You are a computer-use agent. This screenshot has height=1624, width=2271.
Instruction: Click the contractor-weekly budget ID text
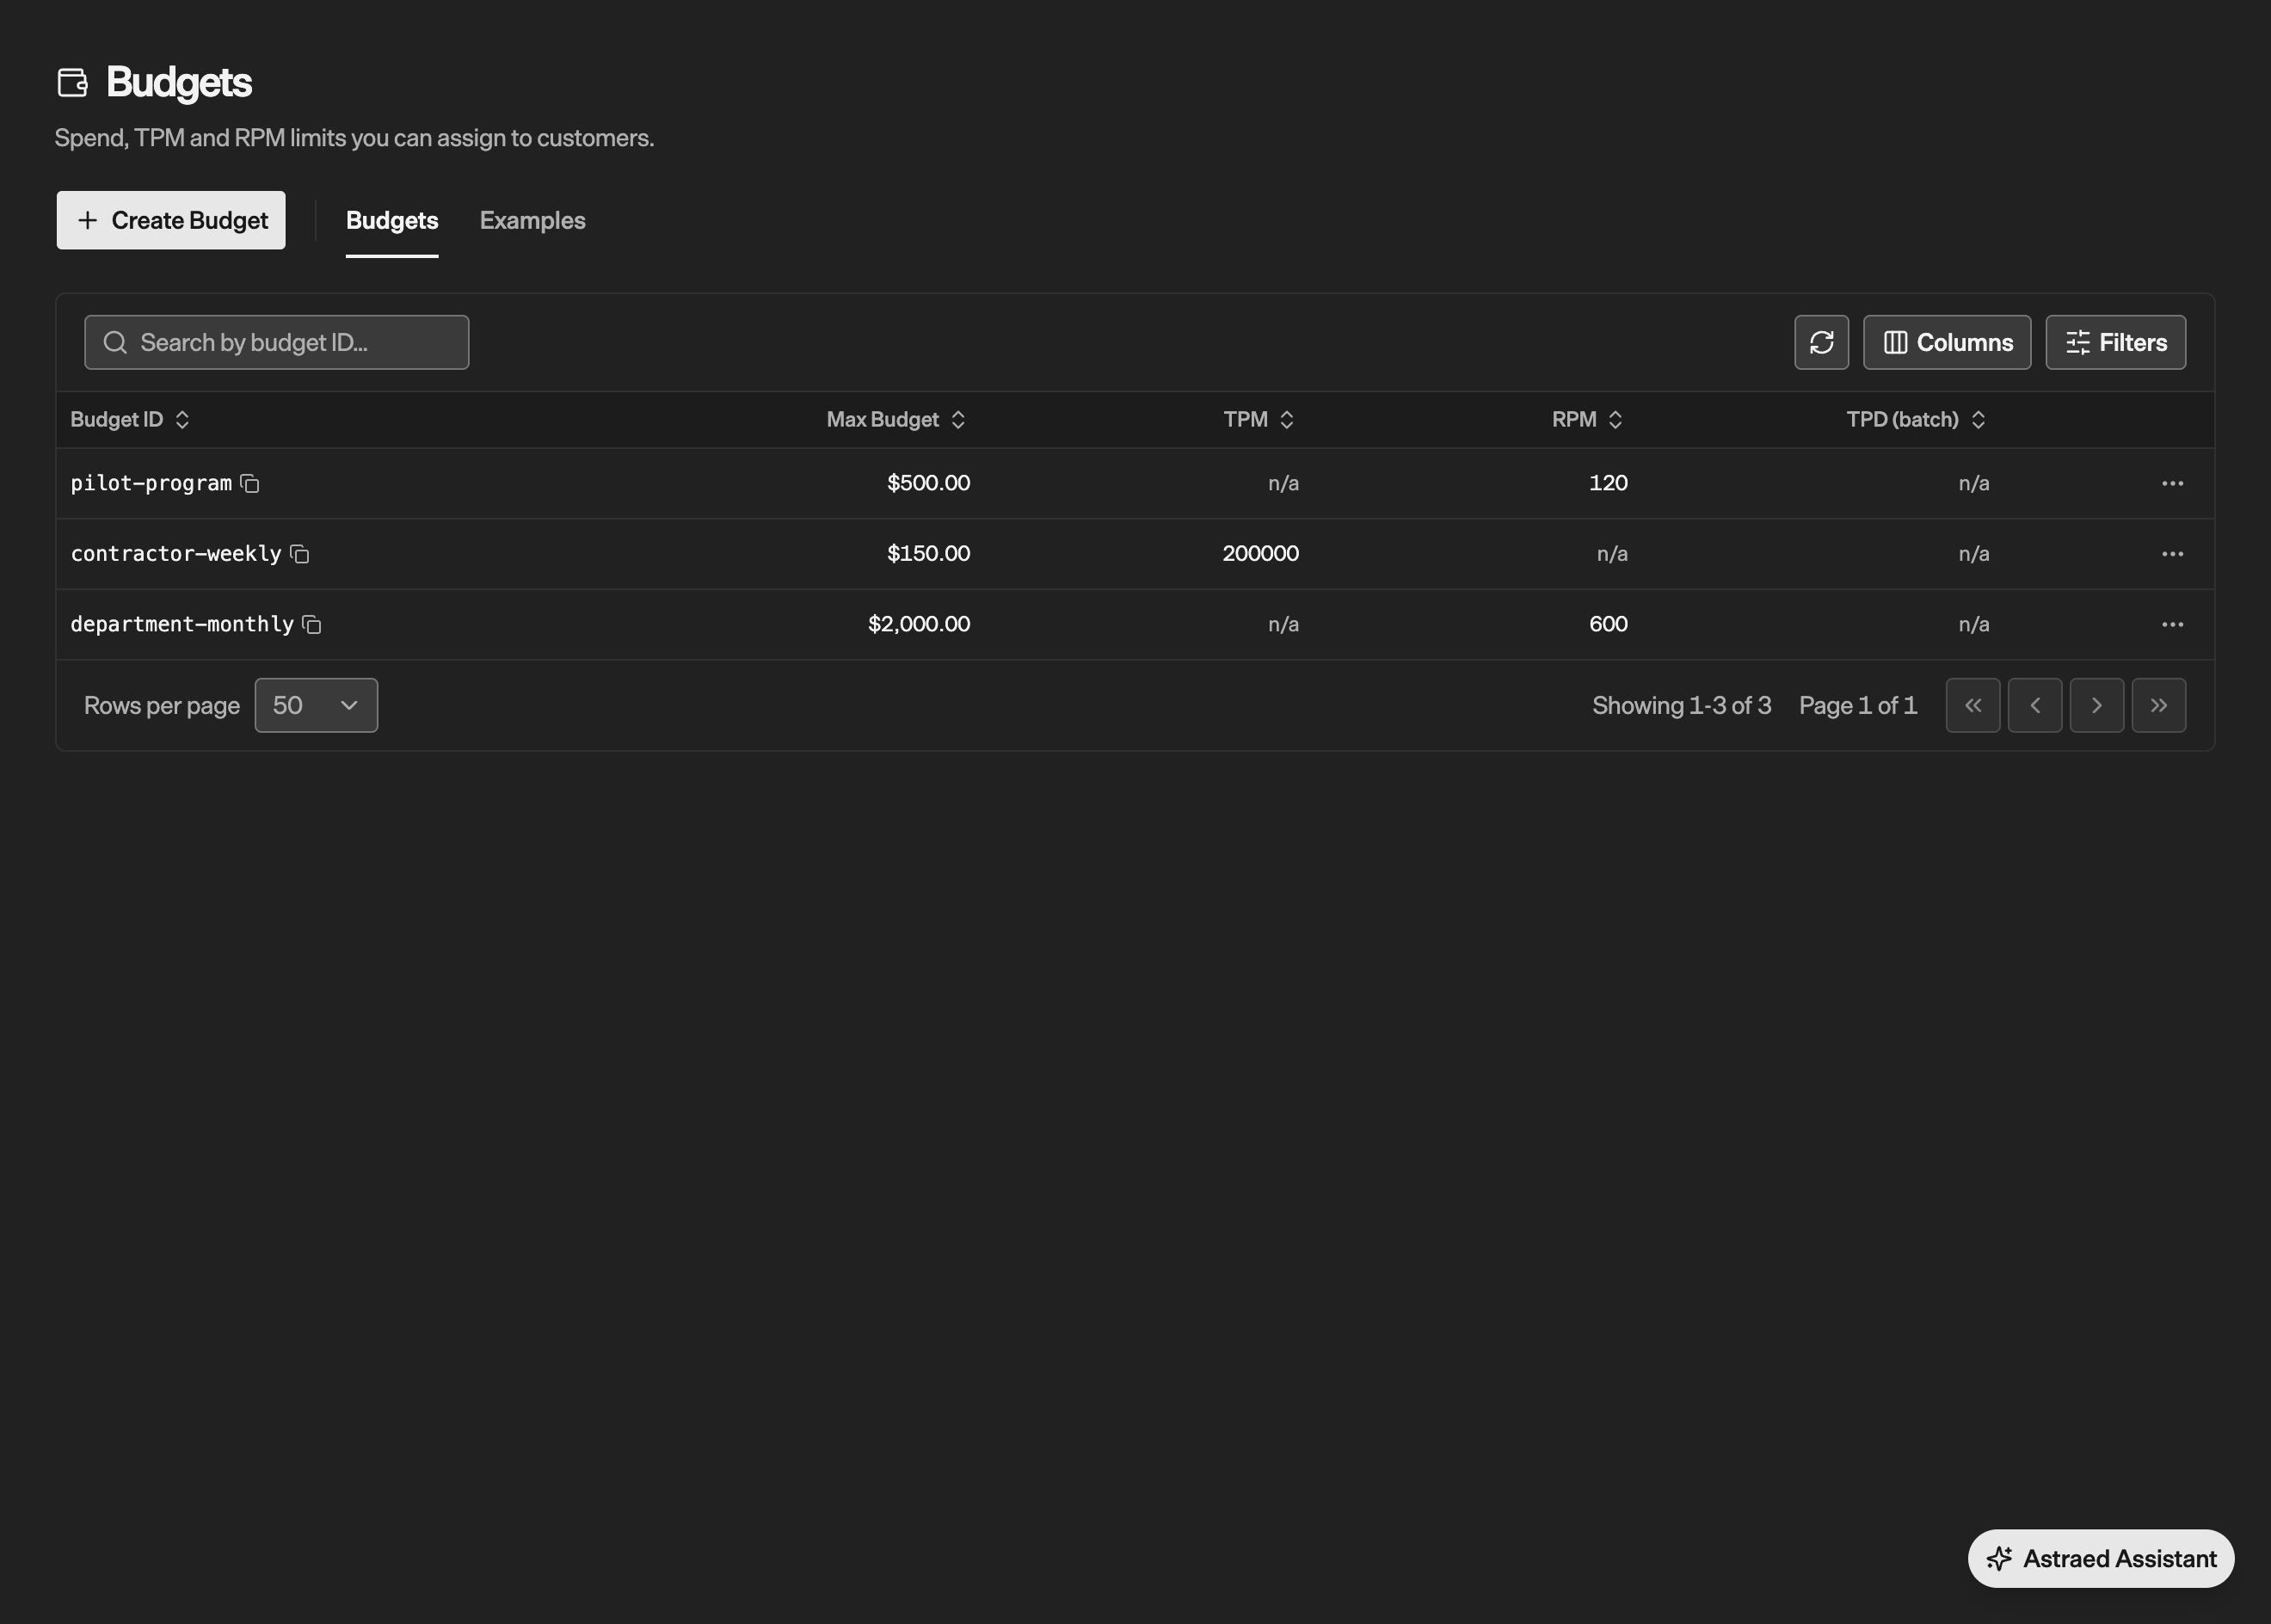tap(176, 554)
